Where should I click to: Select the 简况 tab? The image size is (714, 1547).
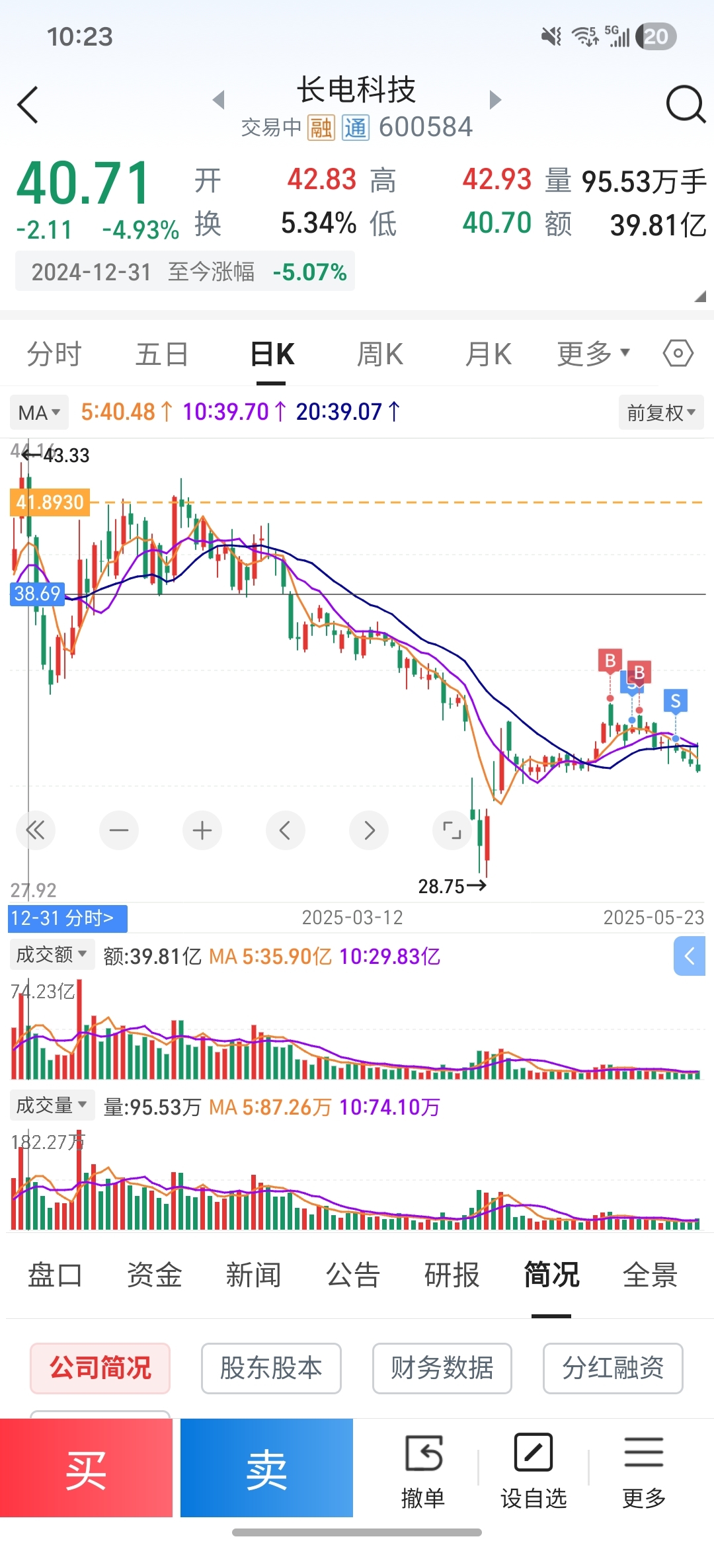(x=551, y=1275)
